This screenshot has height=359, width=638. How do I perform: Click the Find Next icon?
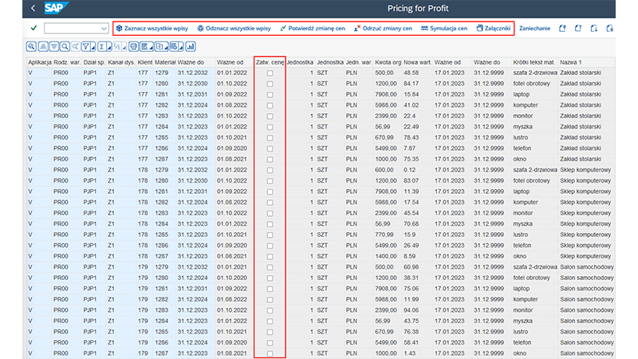pos(75,46)
